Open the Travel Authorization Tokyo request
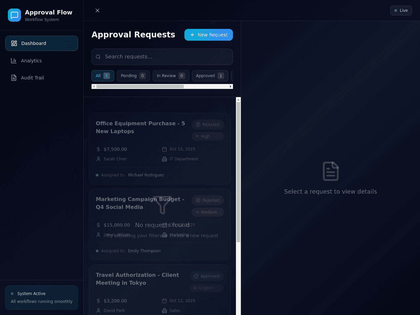The width and height of the screenshot is (420, 315). (160, 290)
